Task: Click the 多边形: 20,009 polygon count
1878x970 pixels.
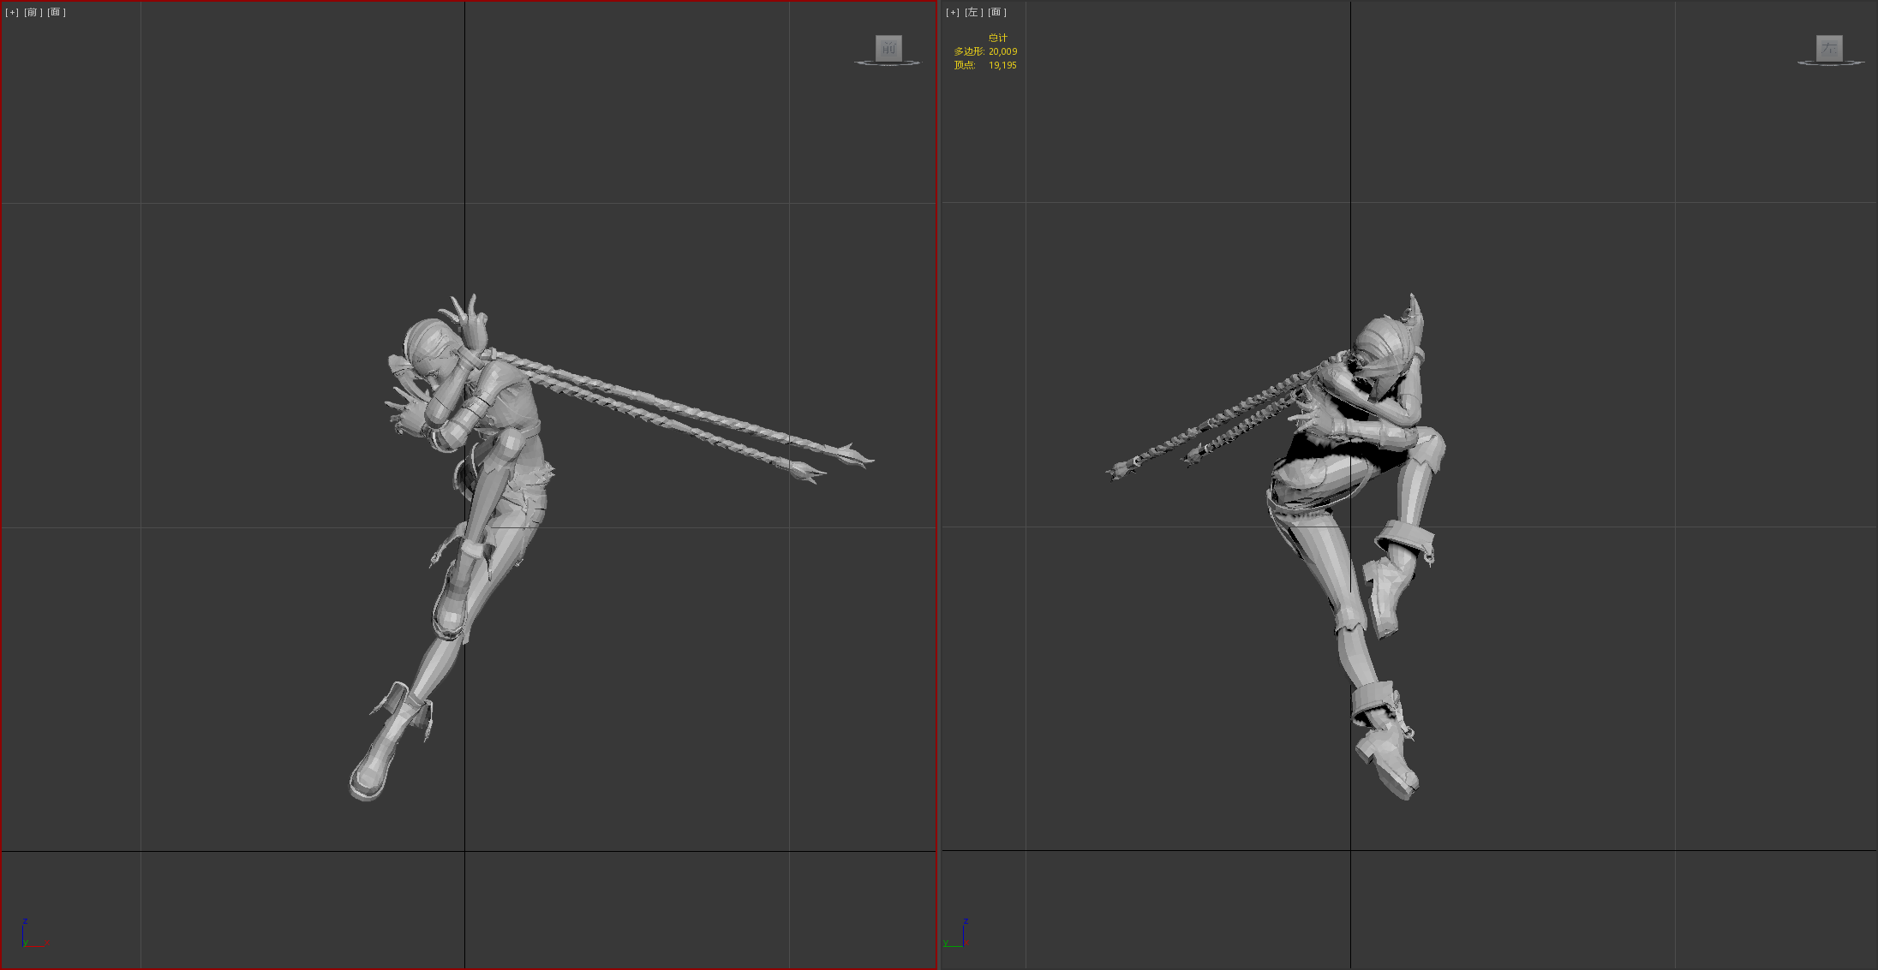Action: (x=985, y=51)
